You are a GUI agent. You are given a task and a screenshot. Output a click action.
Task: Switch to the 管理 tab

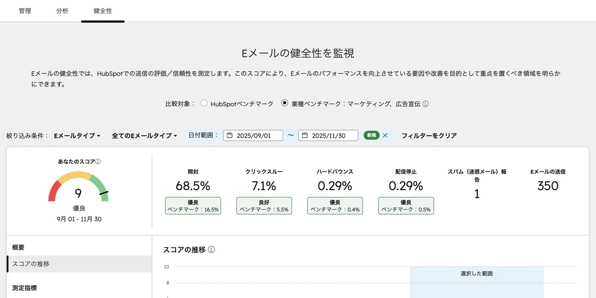24,10
